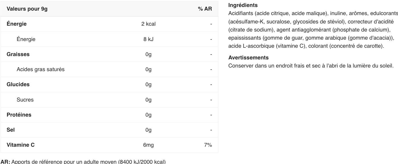Select the "0g" value in the Sel row
The image size is (398, 164).
click(x=148, y=130)
